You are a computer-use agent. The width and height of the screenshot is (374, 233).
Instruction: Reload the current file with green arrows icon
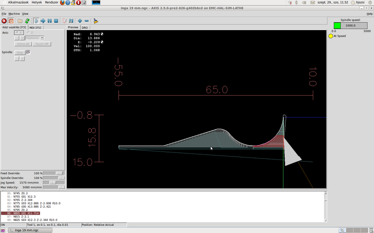pos(27,21)
